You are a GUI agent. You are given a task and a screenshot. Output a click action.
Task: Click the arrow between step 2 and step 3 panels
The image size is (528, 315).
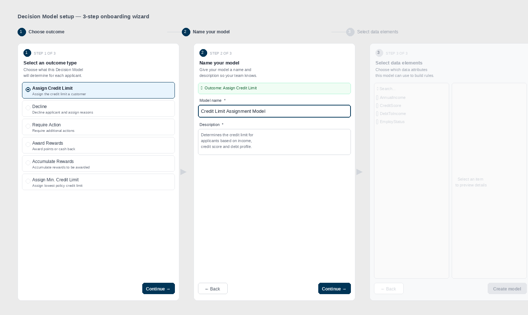point(359,172)
